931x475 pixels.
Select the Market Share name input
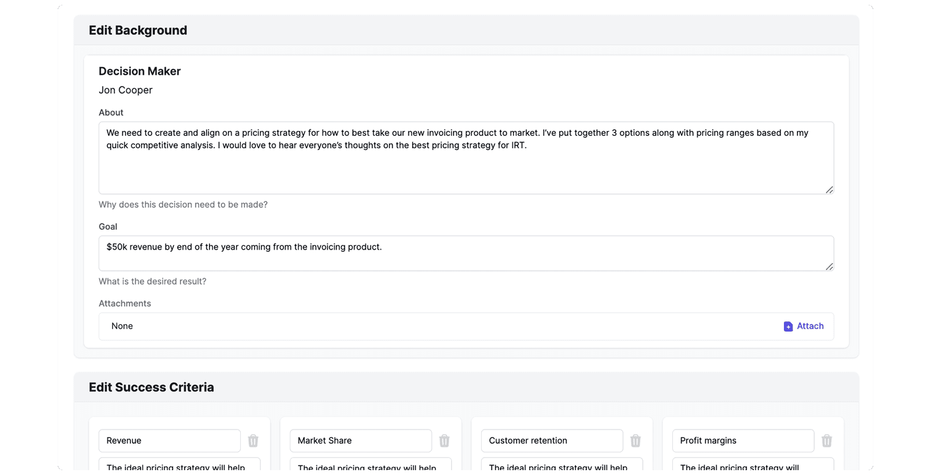(360, 441)
